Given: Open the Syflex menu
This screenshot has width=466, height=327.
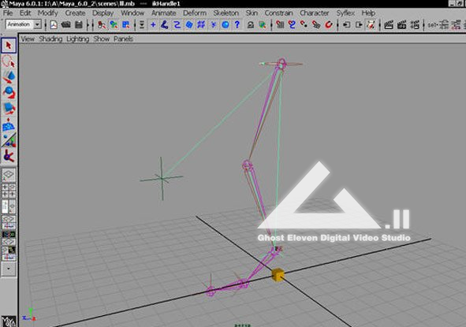Looking at the screenshot, I should pyautogui.click(x=345, y=13).
